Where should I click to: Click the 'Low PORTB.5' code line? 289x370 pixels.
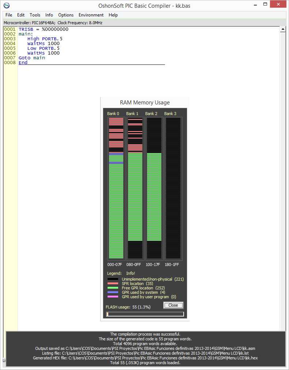point(44,48)
